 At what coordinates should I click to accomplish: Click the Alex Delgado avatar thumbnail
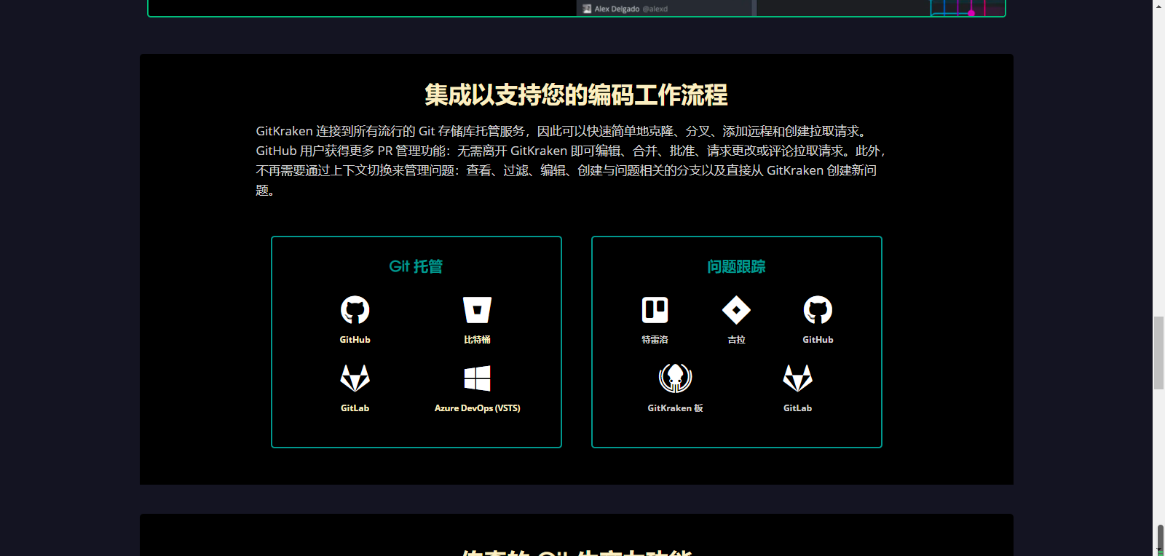587,9
